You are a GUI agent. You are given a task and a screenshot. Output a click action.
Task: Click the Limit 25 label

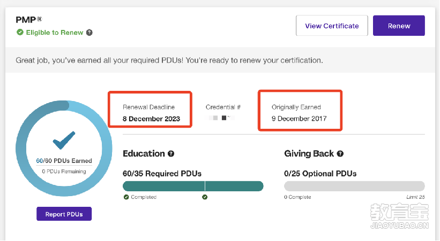point(415,197)
